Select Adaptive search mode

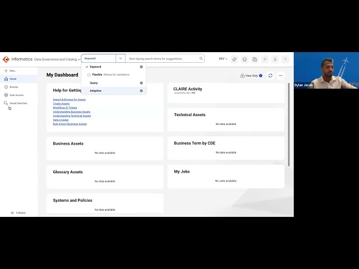tap(114, 91)
